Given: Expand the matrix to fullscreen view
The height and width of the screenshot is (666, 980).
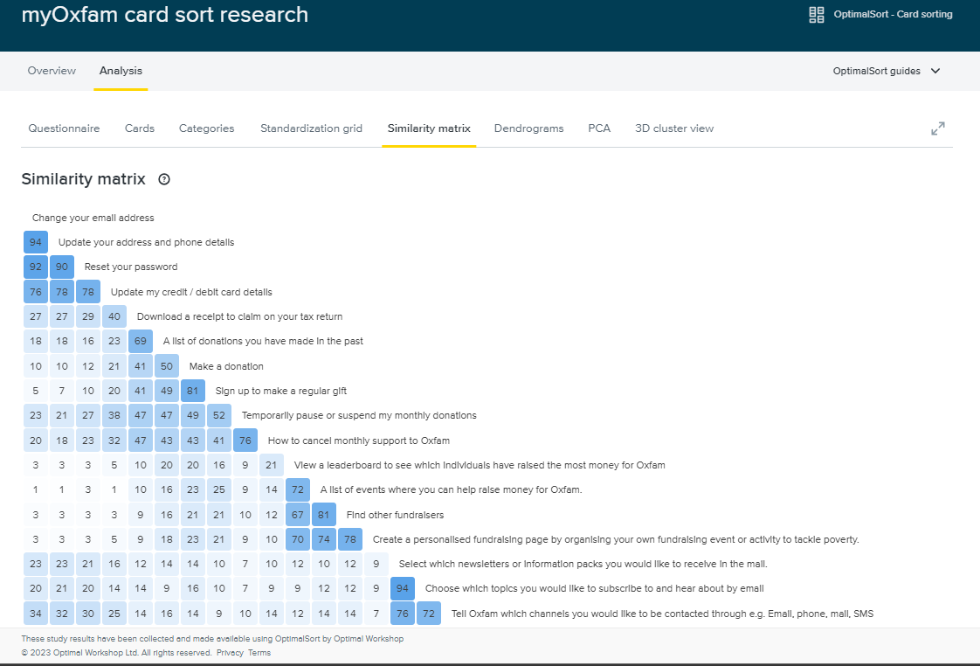Looking at the screenshot, I should (x=937, y=128).
